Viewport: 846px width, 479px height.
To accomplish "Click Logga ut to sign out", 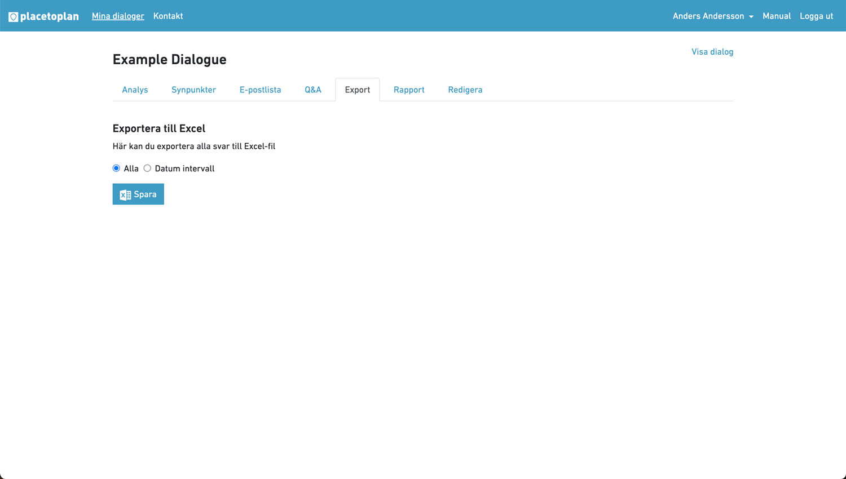I will (x=816, y=16).
